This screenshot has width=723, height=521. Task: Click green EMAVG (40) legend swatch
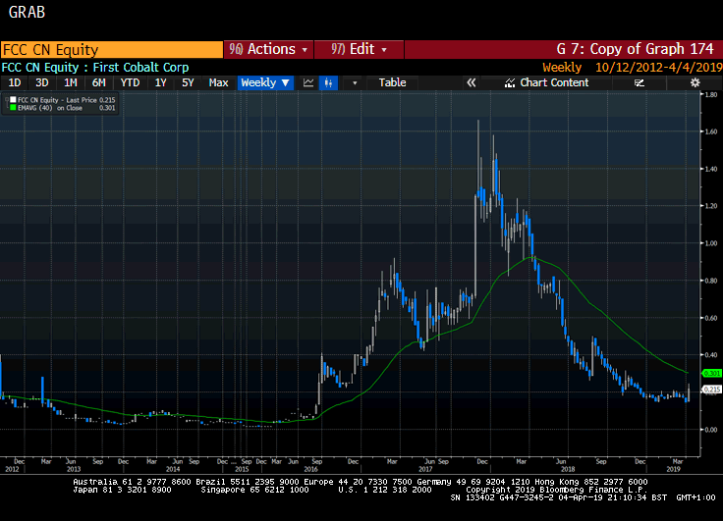(13, 108)
